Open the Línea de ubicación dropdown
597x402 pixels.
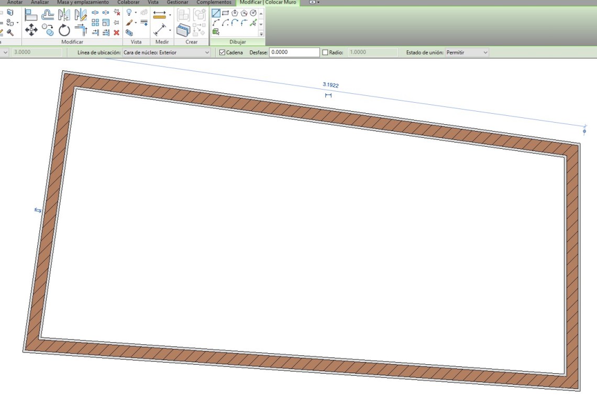coord(165,52)
